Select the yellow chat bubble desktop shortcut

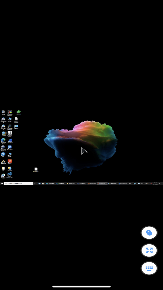(10, 169)
